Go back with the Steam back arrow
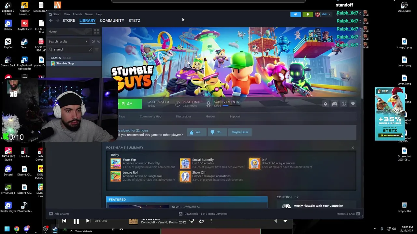The height and width of the screenshot is (234, 417). click(x=51, y=20)
